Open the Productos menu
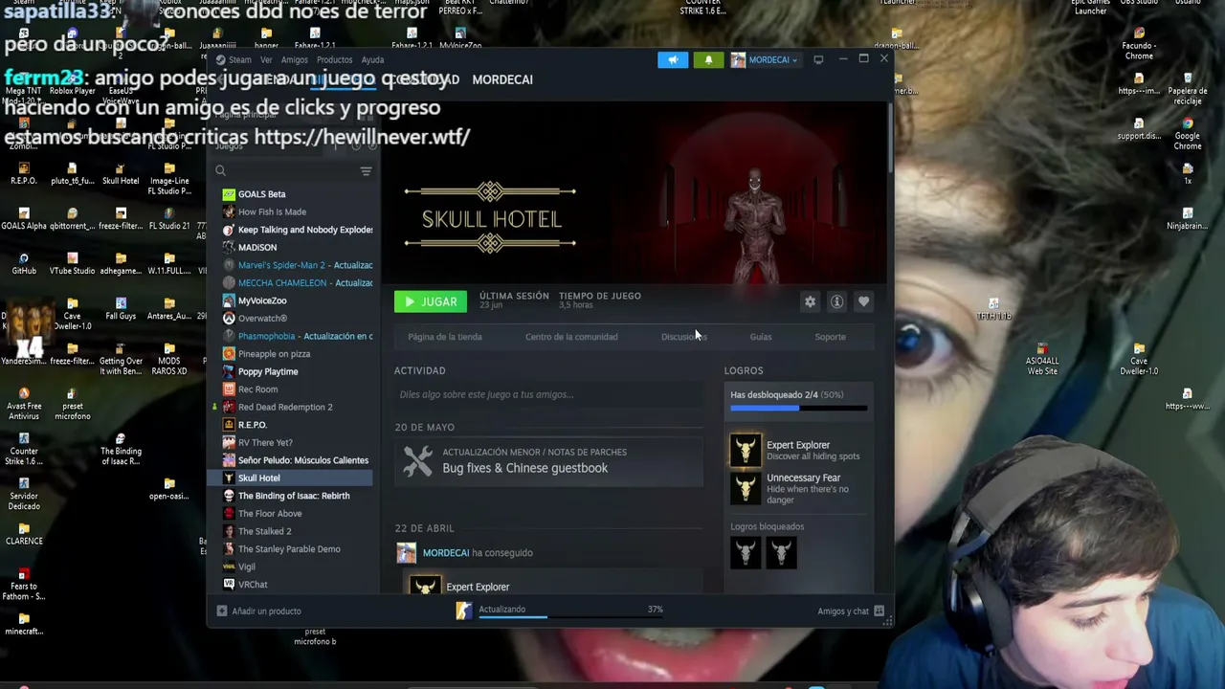The height and width of the screenshot is (689, 1225). point(334,59)
